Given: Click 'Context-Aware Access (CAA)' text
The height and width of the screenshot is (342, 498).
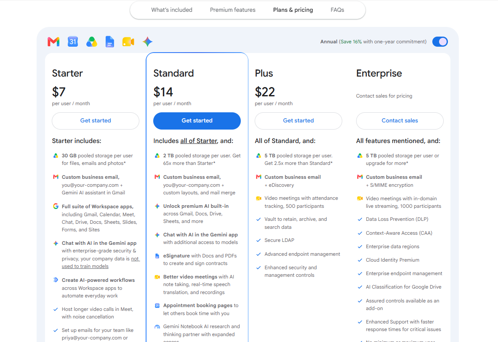Looking at the screenshot, I should (399, 233).
